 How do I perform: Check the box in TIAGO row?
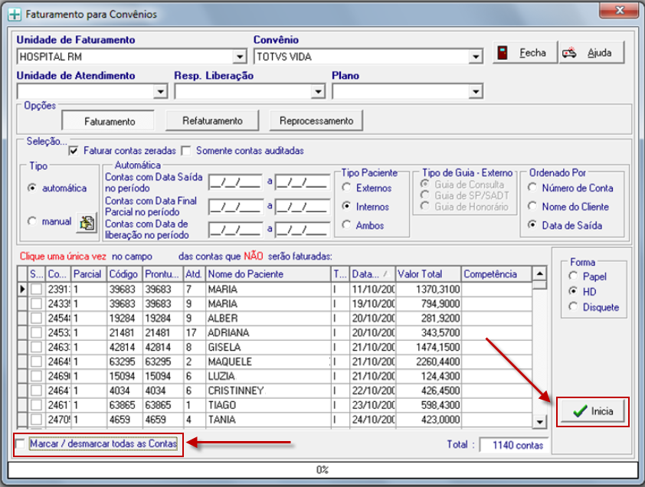click(36, 405)
